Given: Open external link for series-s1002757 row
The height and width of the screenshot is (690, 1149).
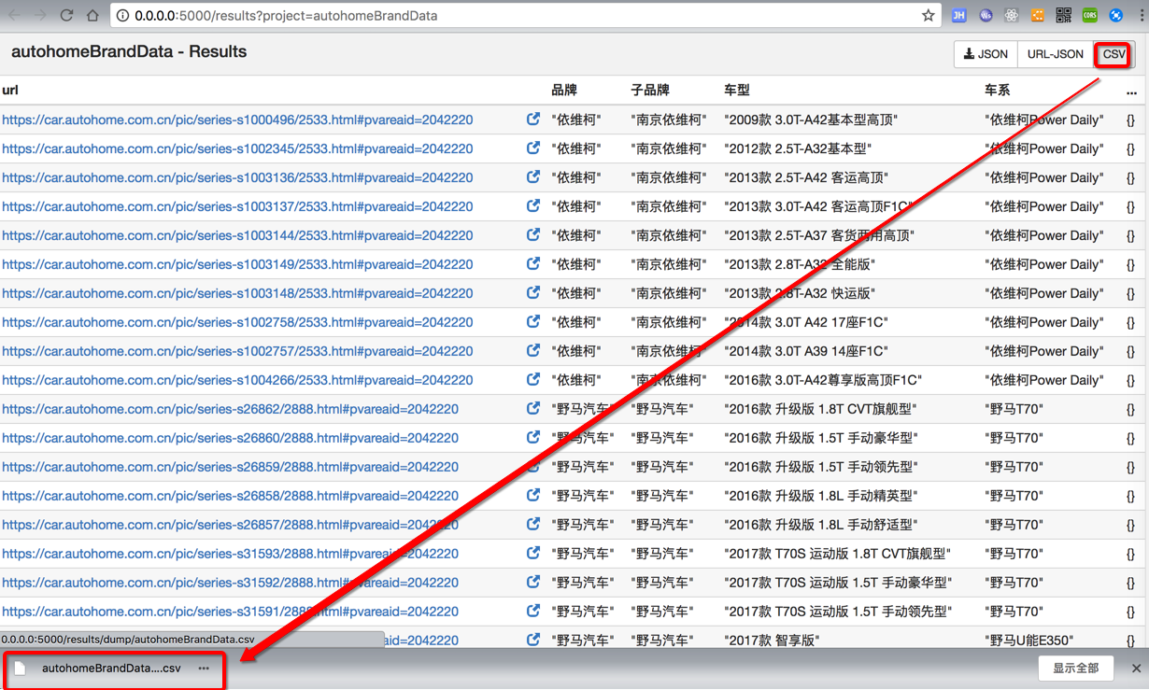Looking at the screenshot, I should coord(533,351).
